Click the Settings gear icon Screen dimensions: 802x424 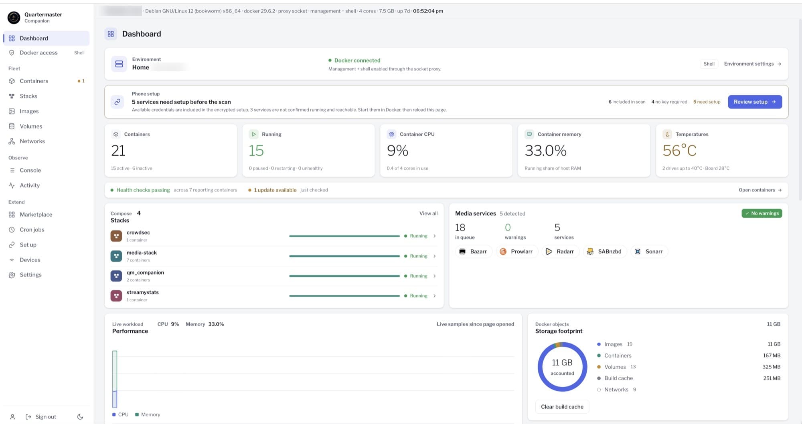pos(12,275)
